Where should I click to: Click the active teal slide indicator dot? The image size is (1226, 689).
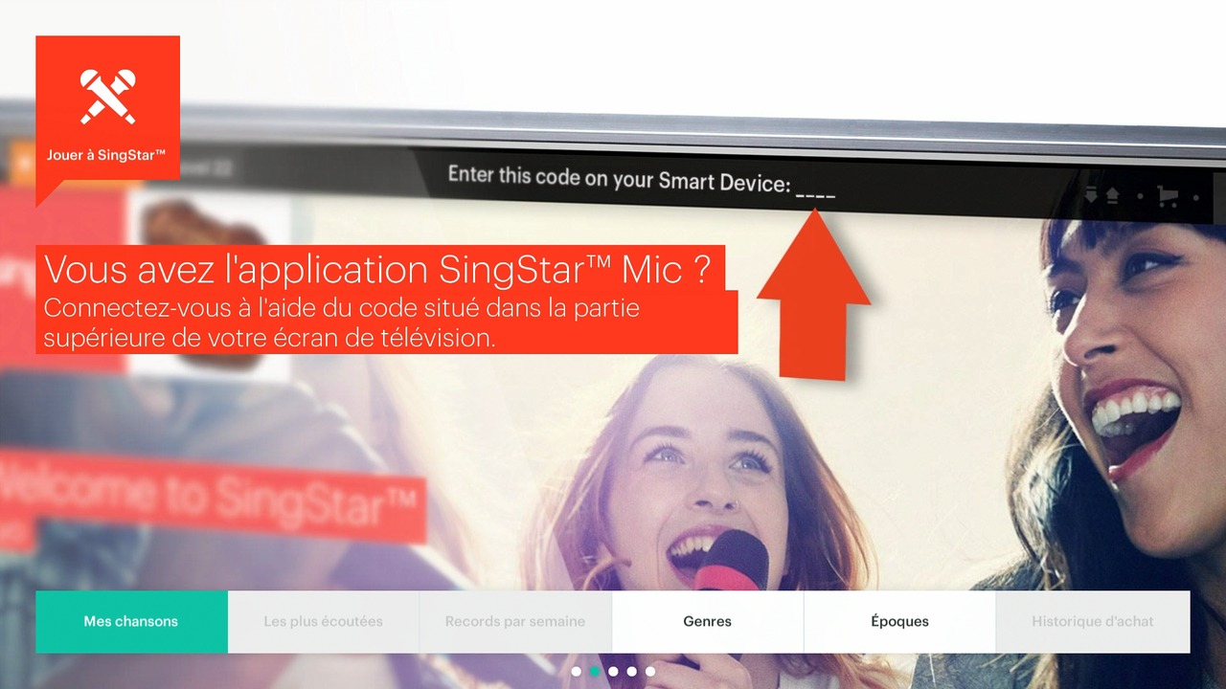595,672
